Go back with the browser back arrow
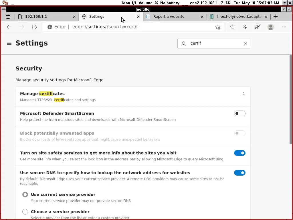 pyautogui.click(x=9, y=27)
